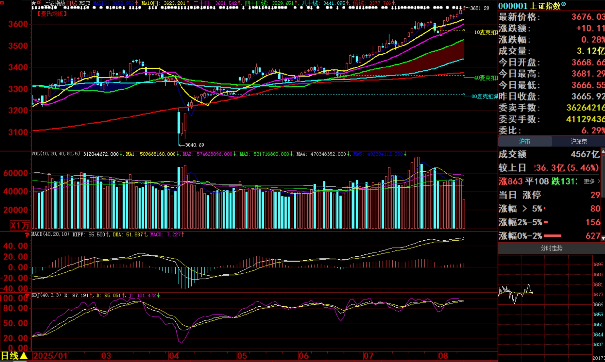This screenshot has width=605, height=362.
Task: Click the 今日最高 value 3681.29 in quote panel
Action: click(x=588, y=74)
